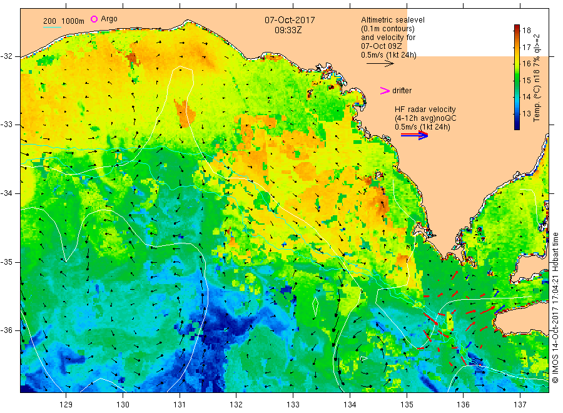
Task: Click the 'and velocity for' legend line
Action: click(x=388, y=38)
